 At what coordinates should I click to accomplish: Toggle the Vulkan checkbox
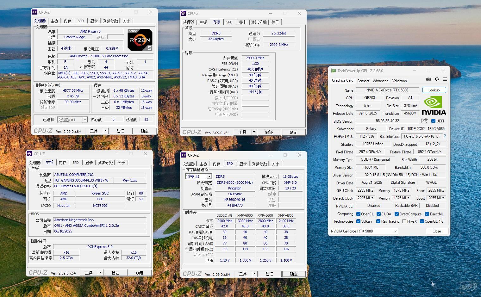(x=358, y=221)
